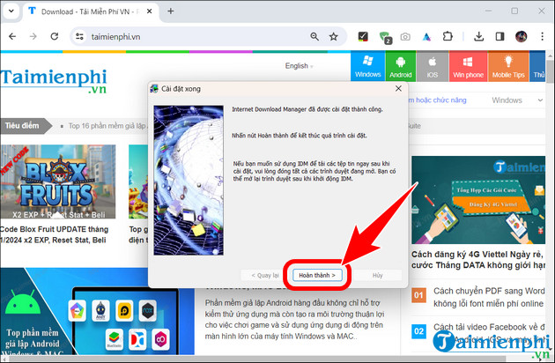555x363 pixels.
Task: Open the Windows category tab
Action: (x=367, y=66)
